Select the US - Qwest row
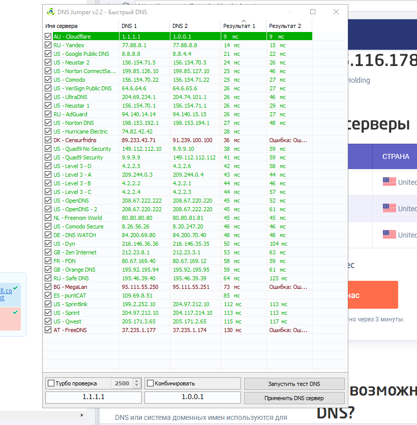 (177, 321)
